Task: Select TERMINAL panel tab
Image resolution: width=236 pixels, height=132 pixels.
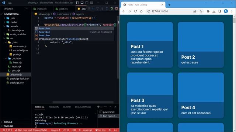Action: pyautogui.click(x=40, y=107)
